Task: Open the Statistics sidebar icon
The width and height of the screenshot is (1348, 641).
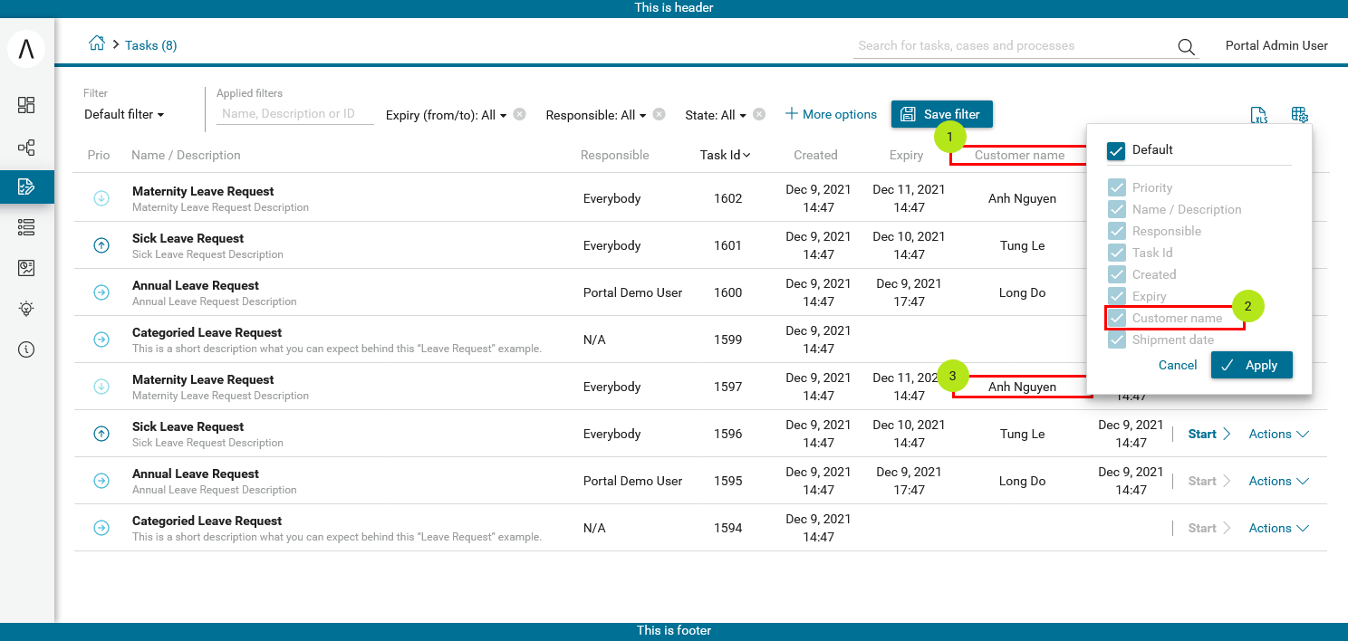Action: pyautogui.click(x=26, y=268)
